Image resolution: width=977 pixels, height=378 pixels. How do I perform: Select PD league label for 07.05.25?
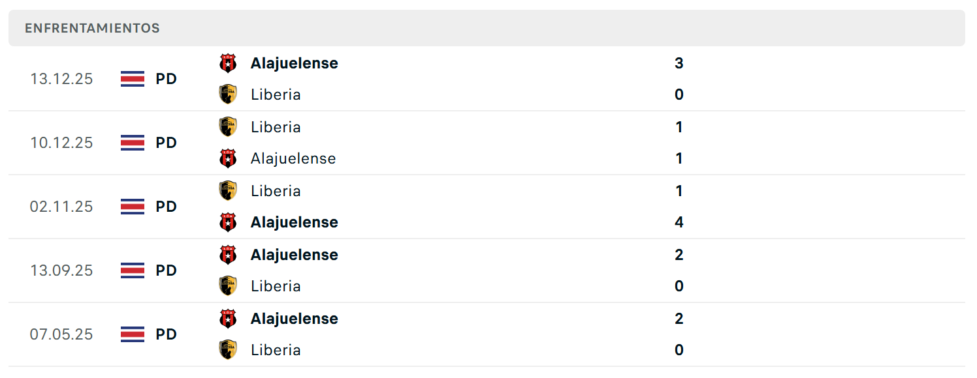point(167,334)
